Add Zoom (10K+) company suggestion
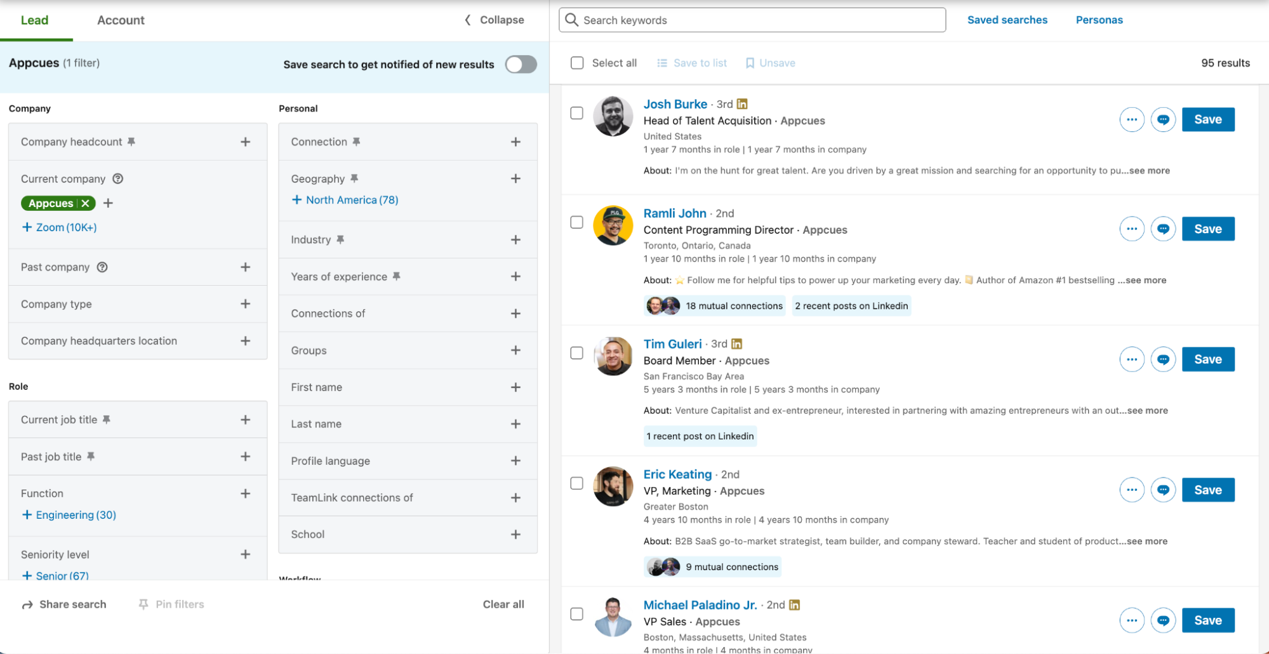Screen dimensions: 1269x654 coord(59,227)
